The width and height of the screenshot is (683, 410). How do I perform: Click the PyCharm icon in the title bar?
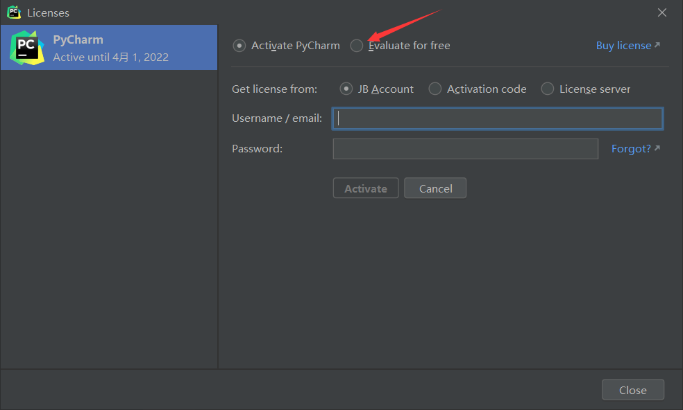pos(14,12)
